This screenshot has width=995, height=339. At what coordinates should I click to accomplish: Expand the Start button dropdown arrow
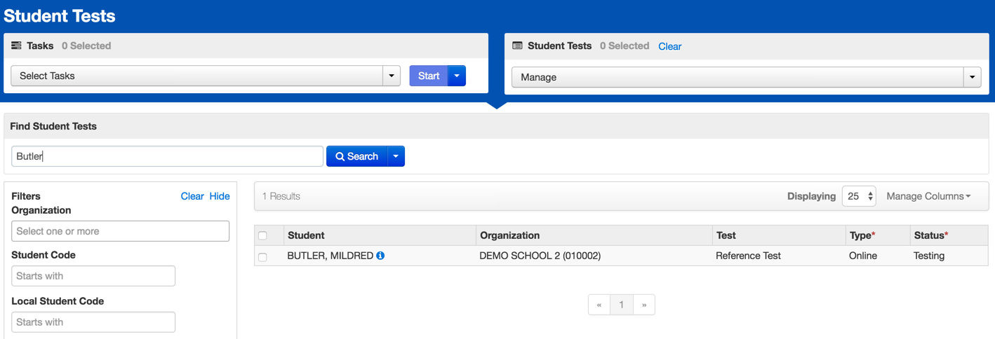click(457, 76)
